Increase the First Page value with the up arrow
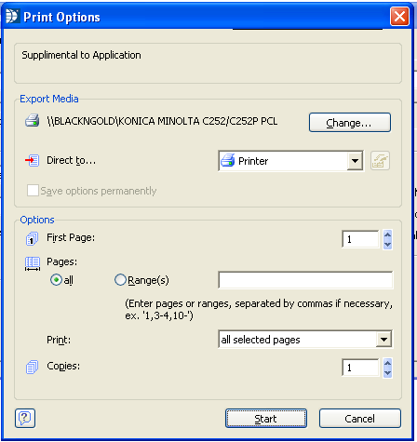Image resolution: width=417 pixels, height=442 pixels. (x=387, y=234)
